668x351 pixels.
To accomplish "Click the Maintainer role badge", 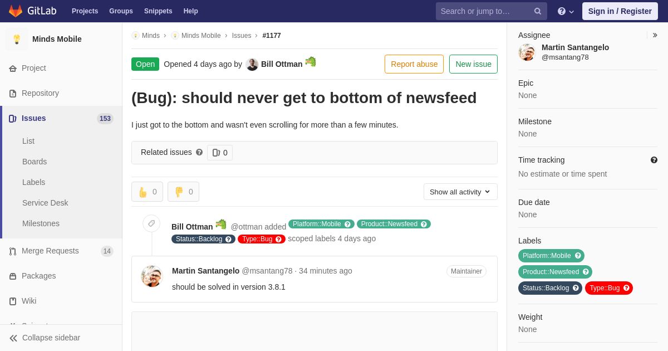I will coord(466,271).
